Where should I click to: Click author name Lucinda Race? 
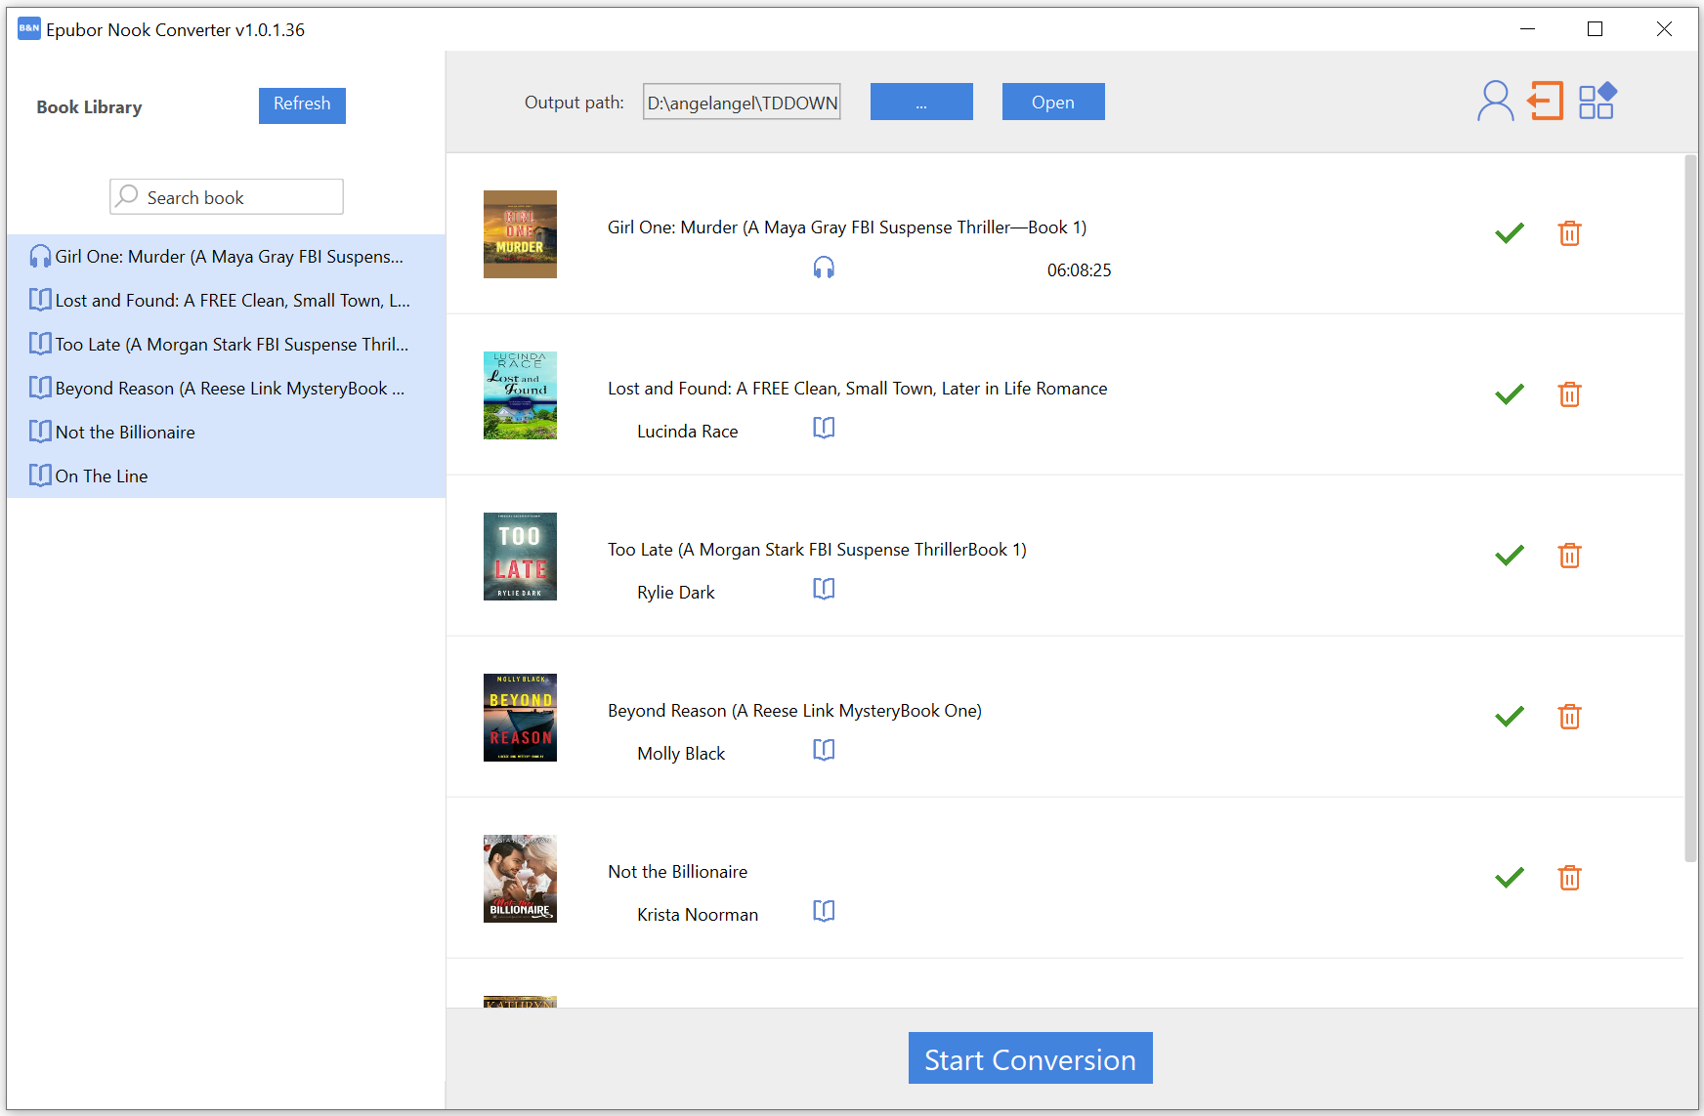tap(687, 431)
